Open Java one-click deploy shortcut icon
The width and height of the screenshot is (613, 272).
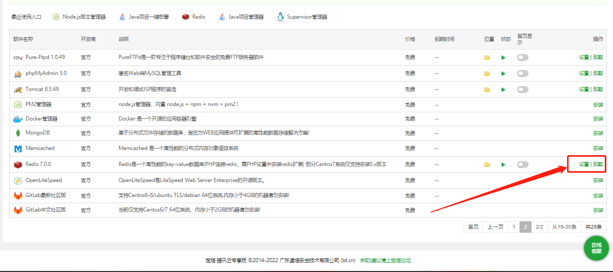point(122,17)
